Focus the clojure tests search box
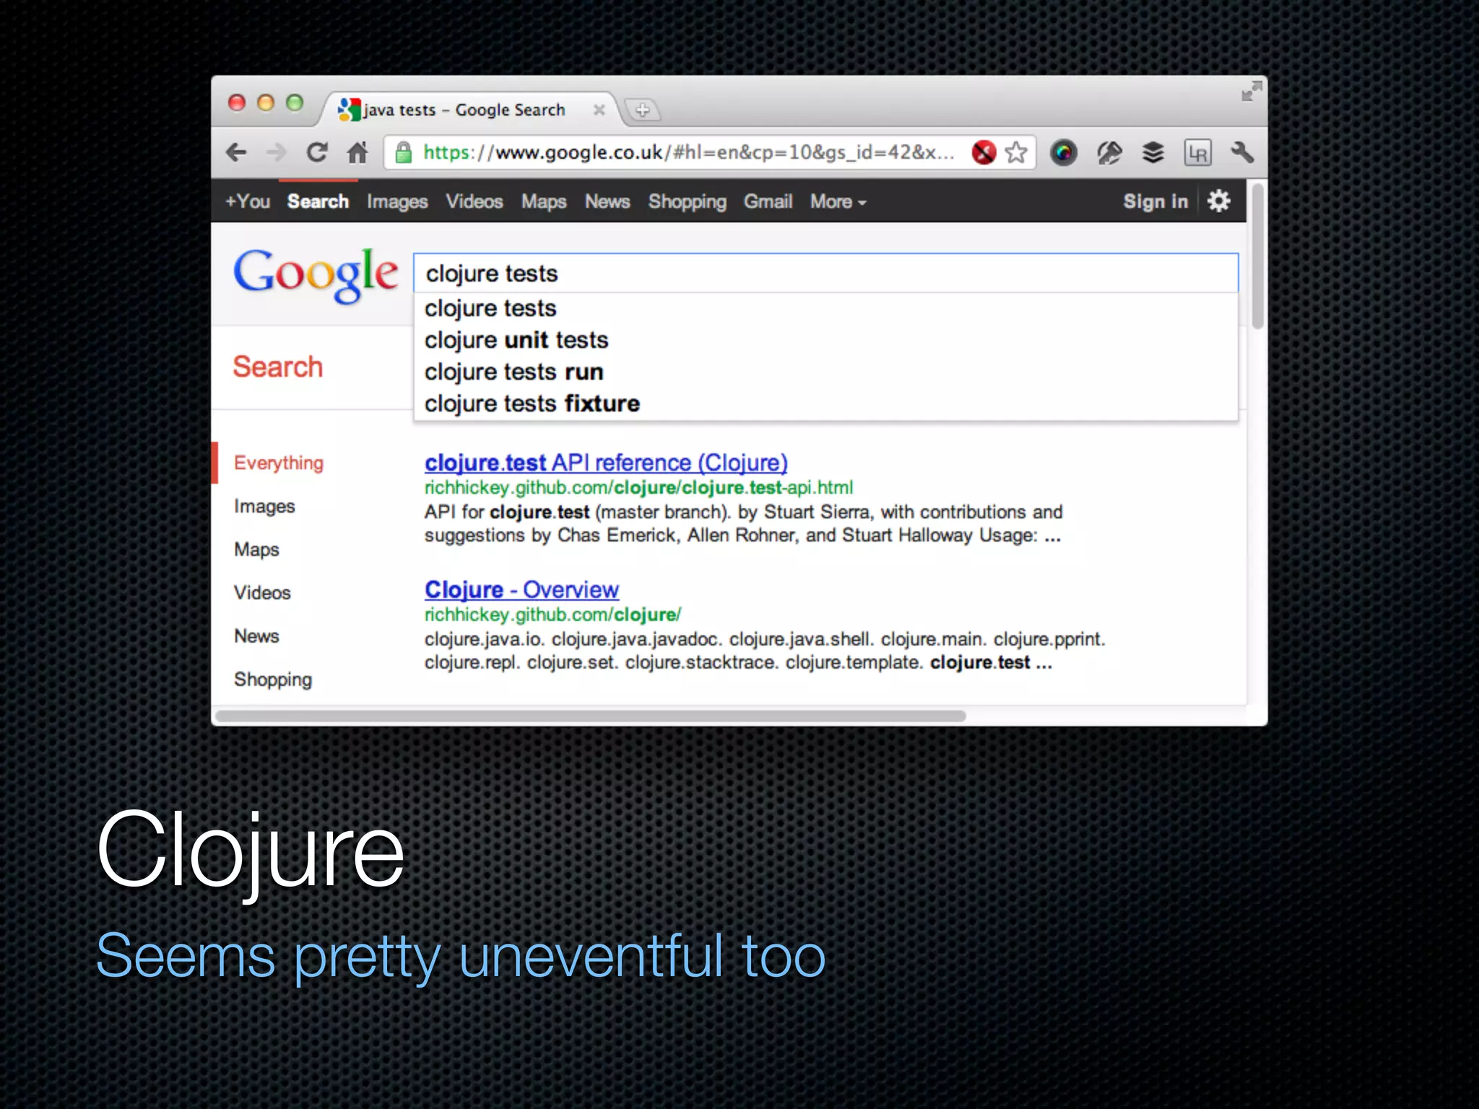1479x1109 pixels. click(x=825, y=273)
